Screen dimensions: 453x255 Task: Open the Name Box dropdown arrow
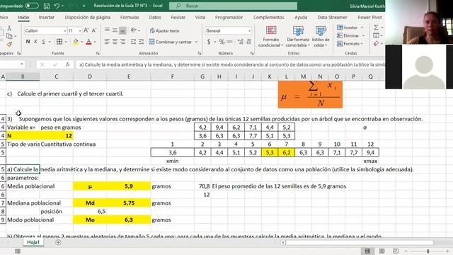click(x=22, y=64)
